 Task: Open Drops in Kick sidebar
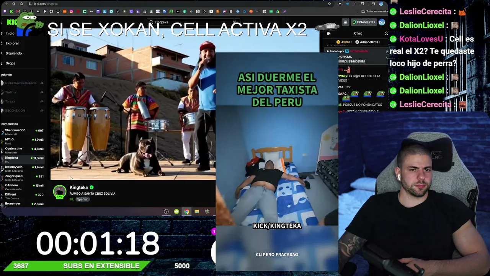click(x=10, y=63)
